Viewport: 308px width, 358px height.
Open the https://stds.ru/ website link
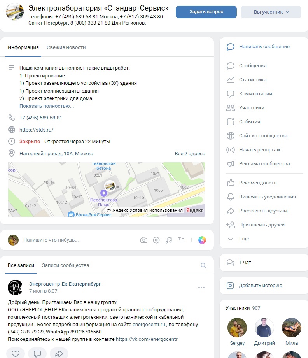pyautogui.click(x=36, y=130)
